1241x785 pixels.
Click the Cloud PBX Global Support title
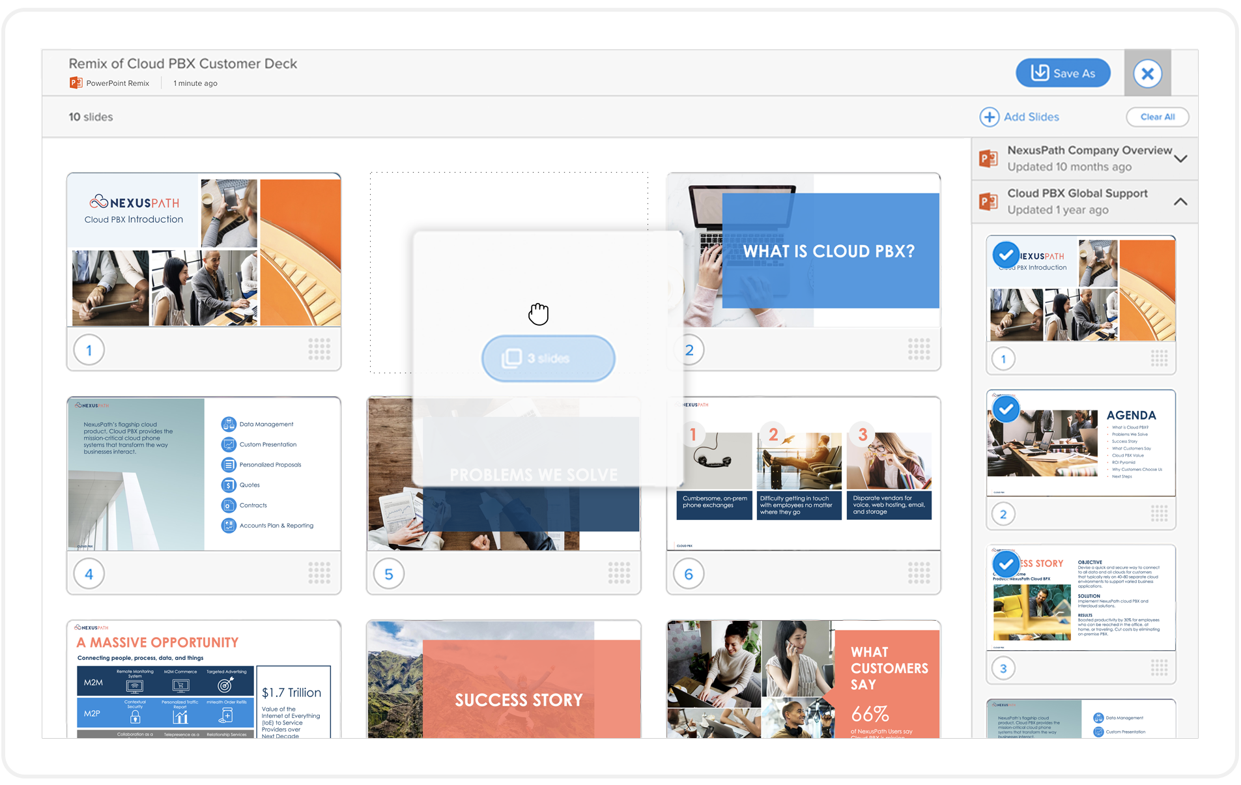tap(1077, 193)
